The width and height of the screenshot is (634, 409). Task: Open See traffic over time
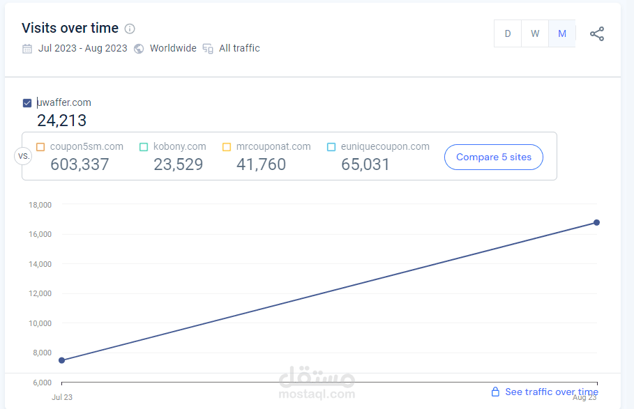551,392
